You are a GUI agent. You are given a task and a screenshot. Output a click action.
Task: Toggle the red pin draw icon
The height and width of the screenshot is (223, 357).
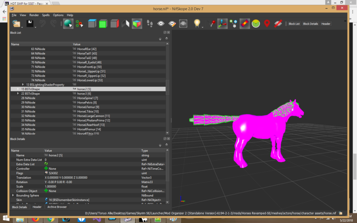pyautogui.click(x=211, y=23)
